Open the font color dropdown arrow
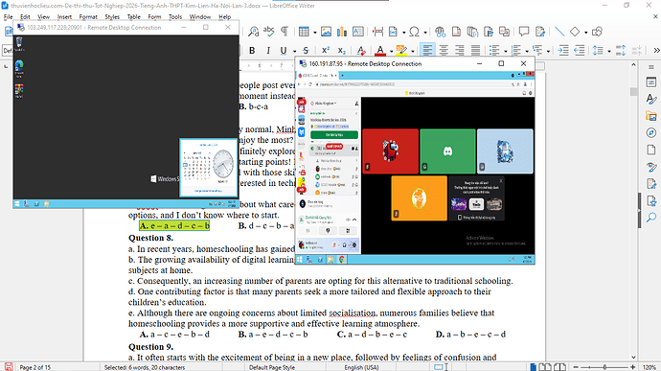The height and width of the screenshot is (371, 661). pyautogui.click(x=391, y=52)
